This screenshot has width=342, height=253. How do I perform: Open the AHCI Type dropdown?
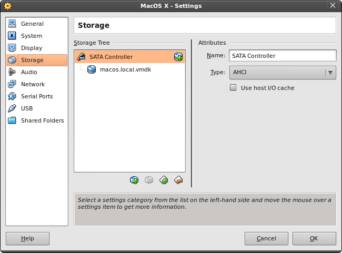(283, 73)
